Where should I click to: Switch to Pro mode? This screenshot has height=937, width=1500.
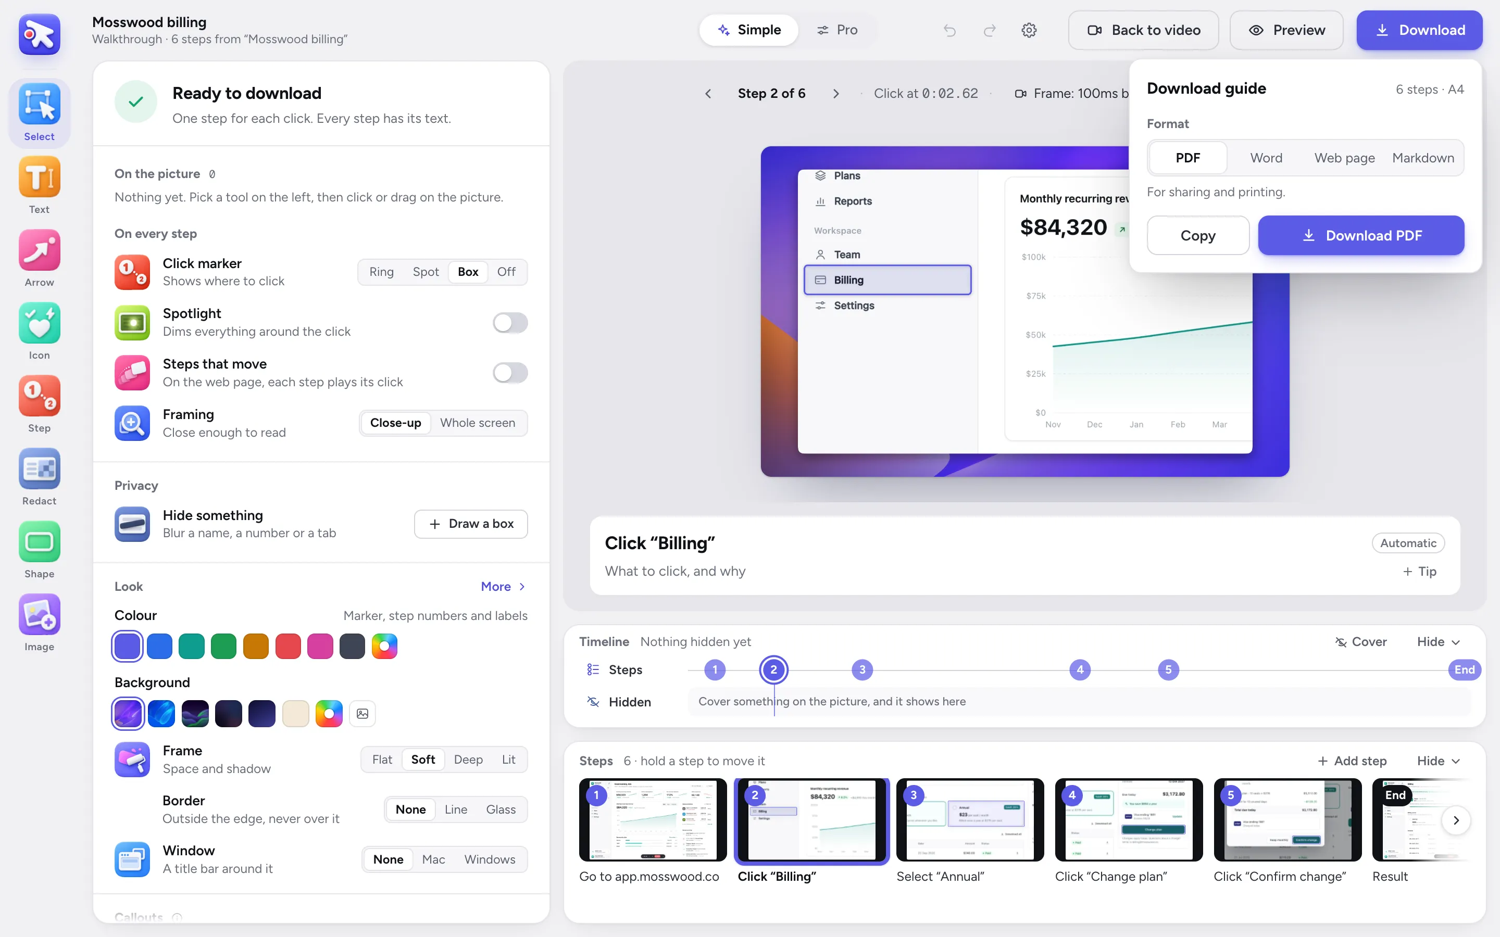[838, 30]
